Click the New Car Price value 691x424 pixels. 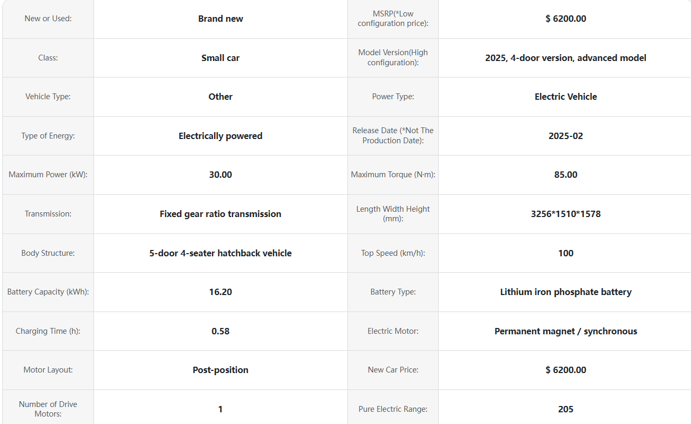coord(566,370)
